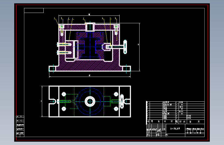Click part balloon number 5
Screen dimensions: 224x145
click(83, 18)
